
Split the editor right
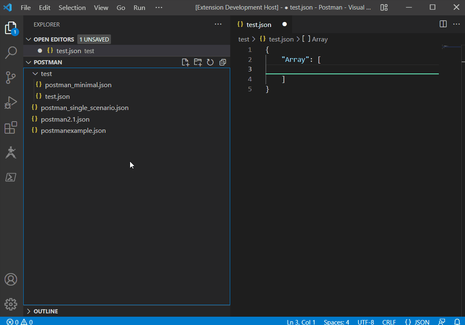pyautogui.click(x=443, y=24)
